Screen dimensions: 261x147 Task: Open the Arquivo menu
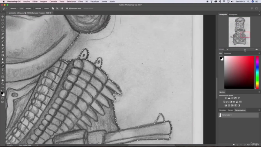27,2
